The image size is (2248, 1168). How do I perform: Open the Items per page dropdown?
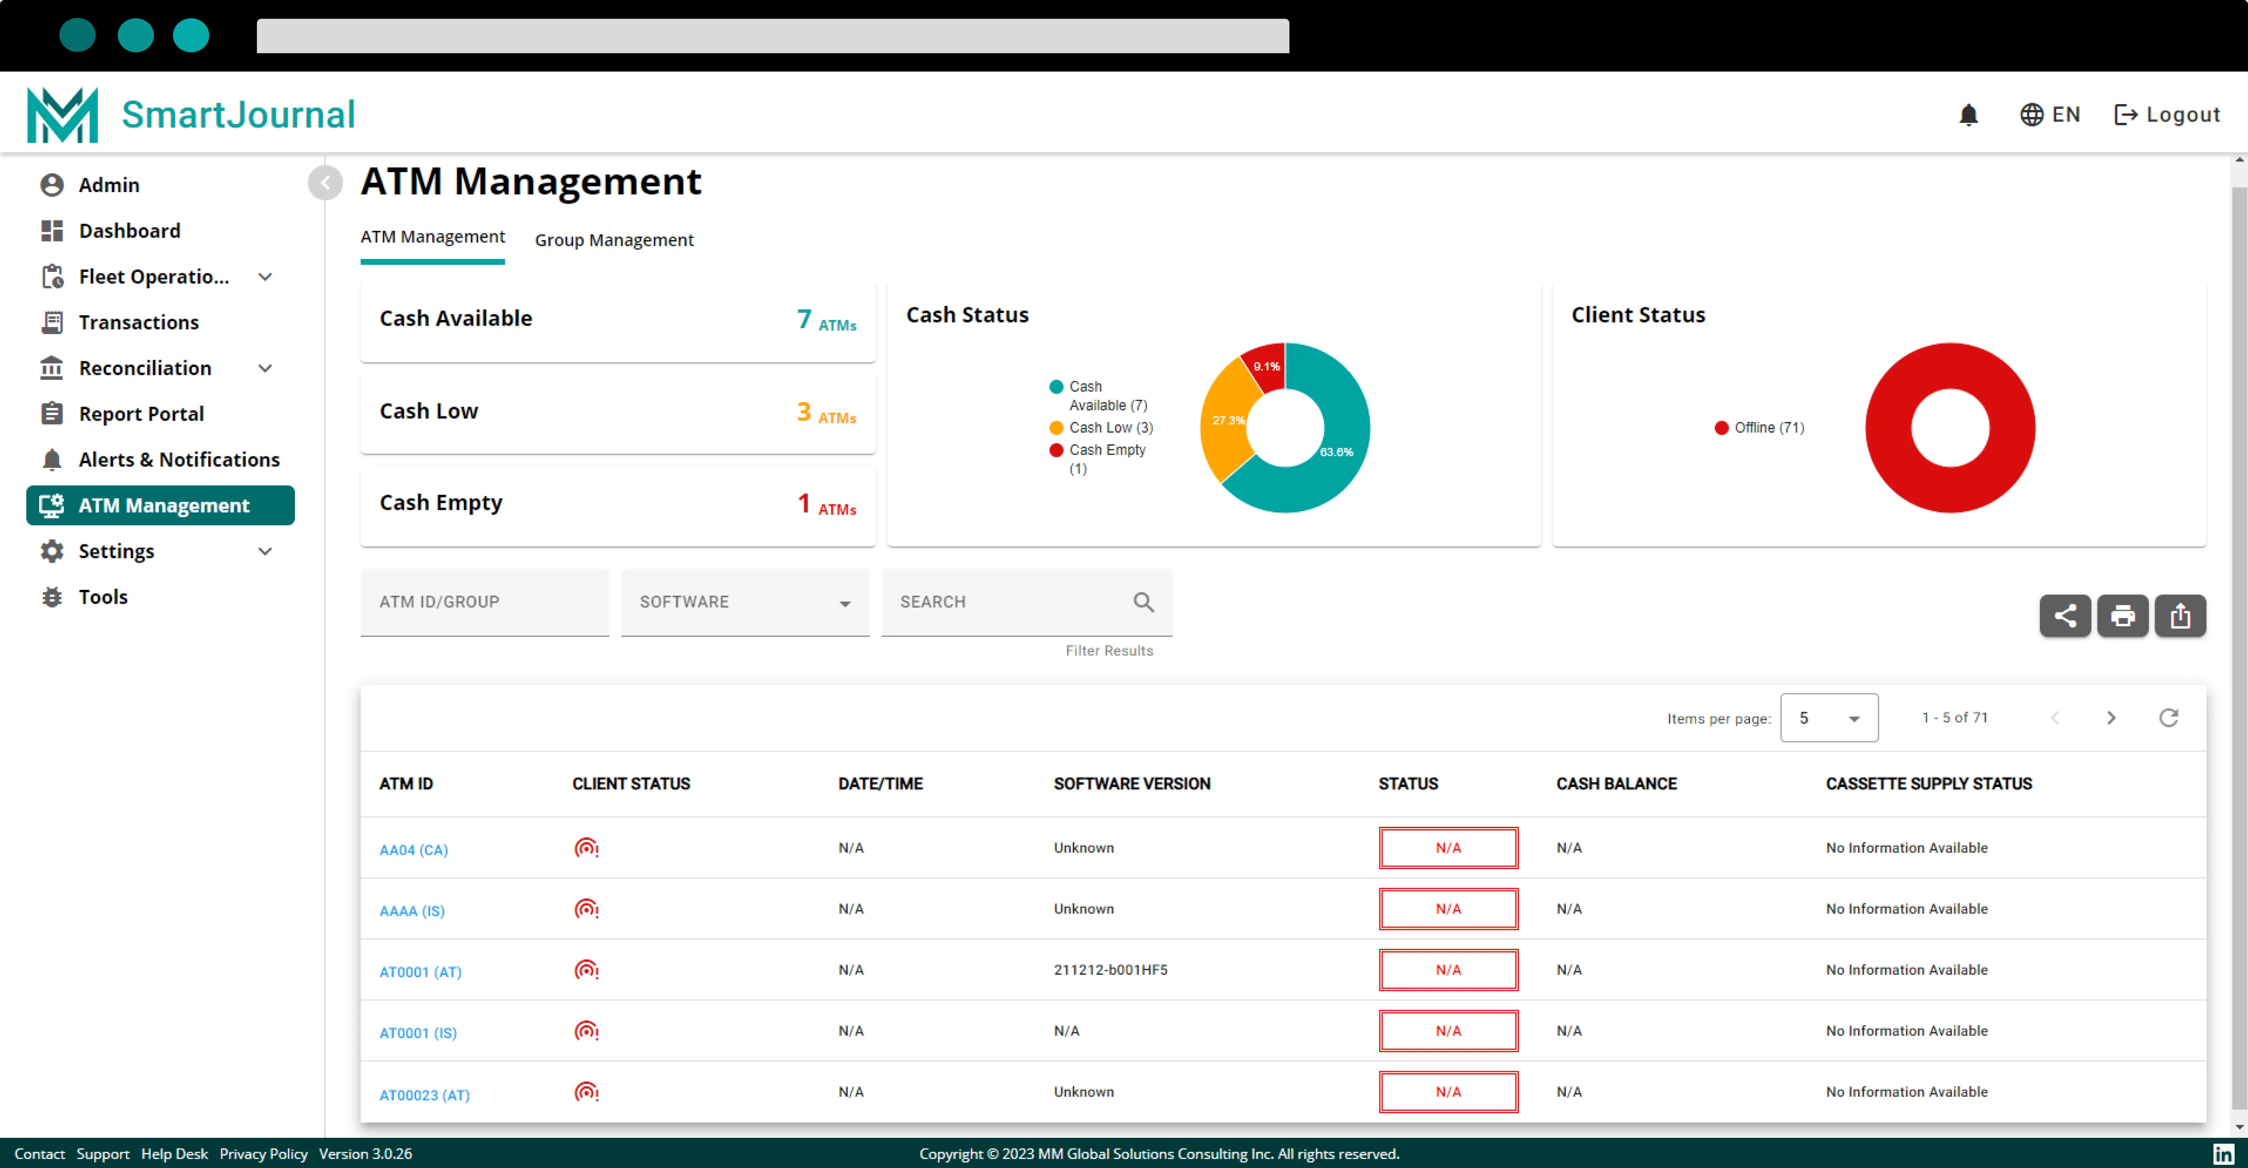(x=1829, y=717)
